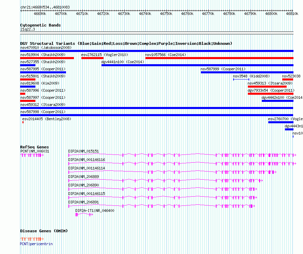Viewport: 303px width, 254px height.
Task: Click the nsv459312 (Itsara2009) label
Action: pos(43,105)
